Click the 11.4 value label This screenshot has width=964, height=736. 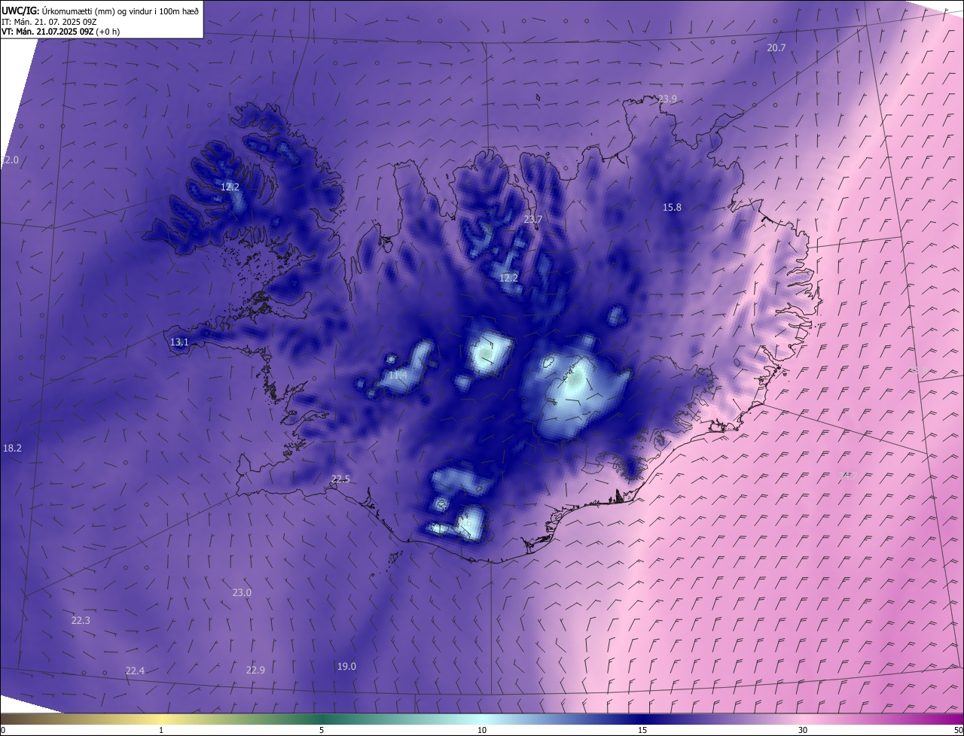398,375
